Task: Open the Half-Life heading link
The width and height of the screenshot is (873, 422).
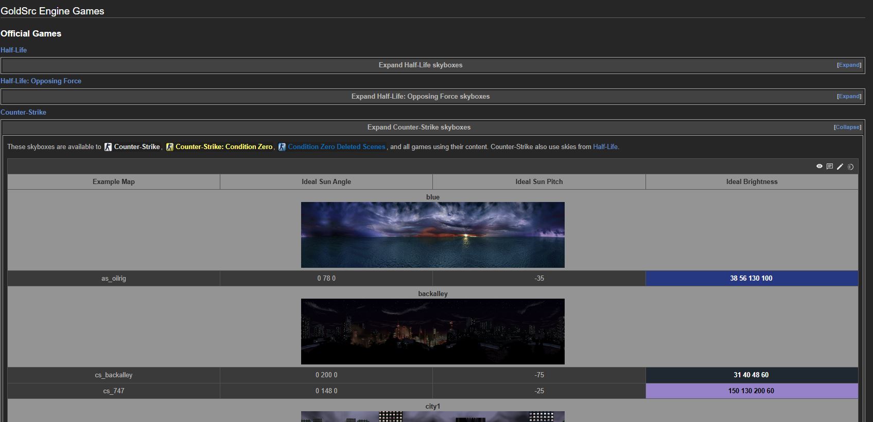Action: [x=14, y=50]
